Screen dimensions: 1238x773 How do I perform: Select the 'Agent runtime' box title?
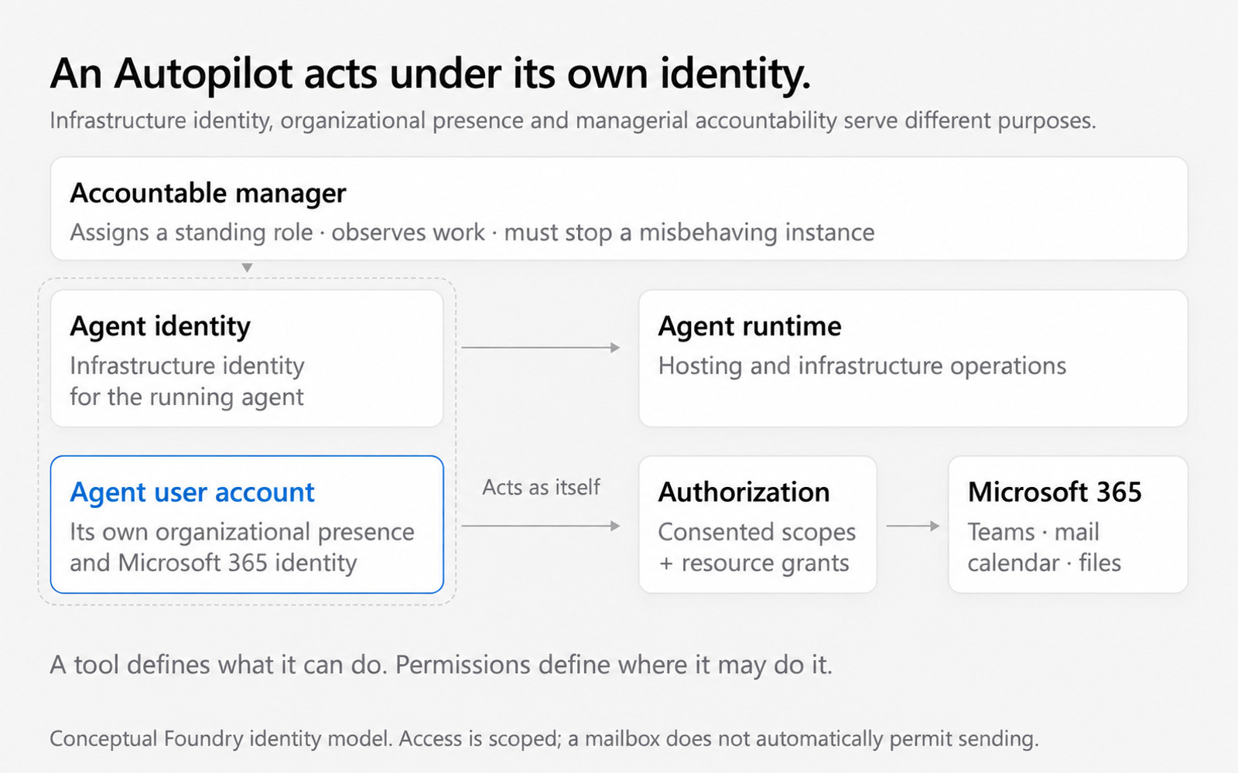[750, 326]
